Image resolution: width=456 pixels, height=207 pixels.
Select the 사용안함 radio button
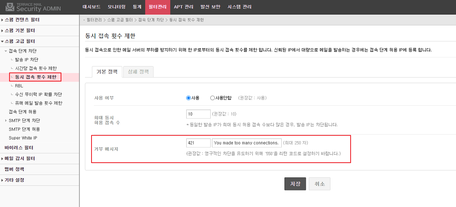[213, 98]
